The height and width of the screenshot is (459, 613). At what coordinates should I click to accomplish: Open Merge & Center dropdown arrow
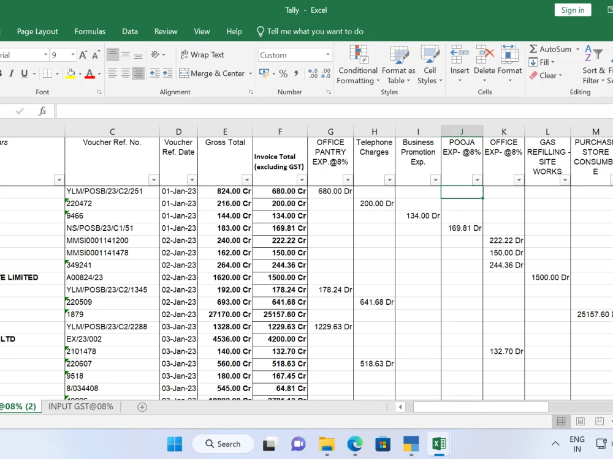tap(250, 73)
